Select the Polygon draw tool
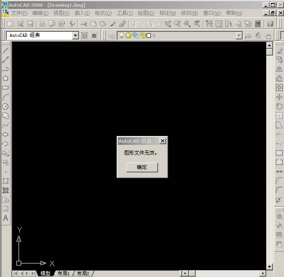The height and width of the screenshot is (277, 284). (x=5, y=78)
